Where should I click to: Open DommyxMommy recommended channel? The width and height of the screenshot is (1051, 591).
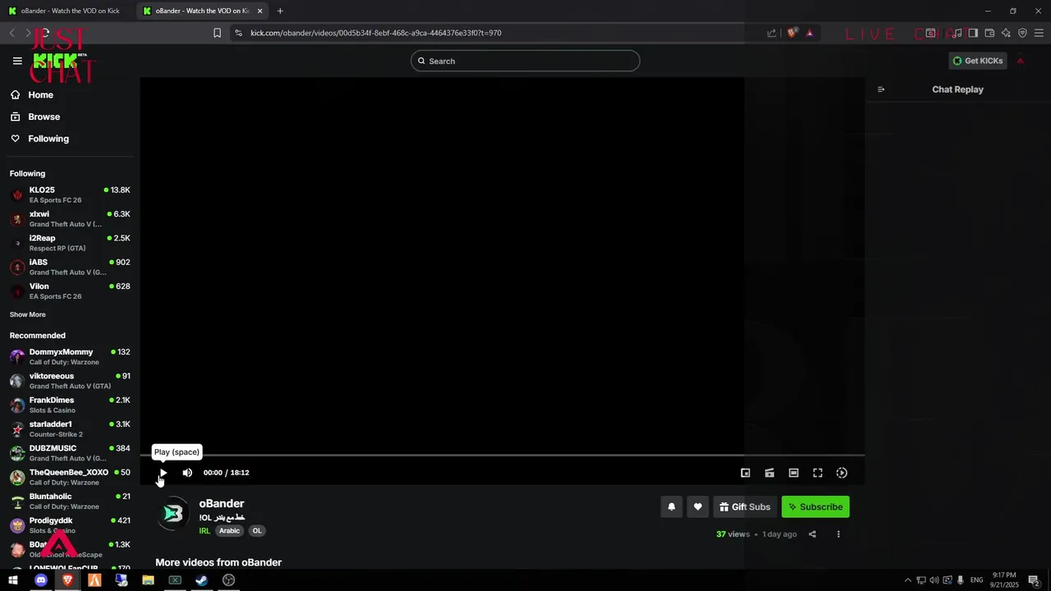tap(70, 356)
